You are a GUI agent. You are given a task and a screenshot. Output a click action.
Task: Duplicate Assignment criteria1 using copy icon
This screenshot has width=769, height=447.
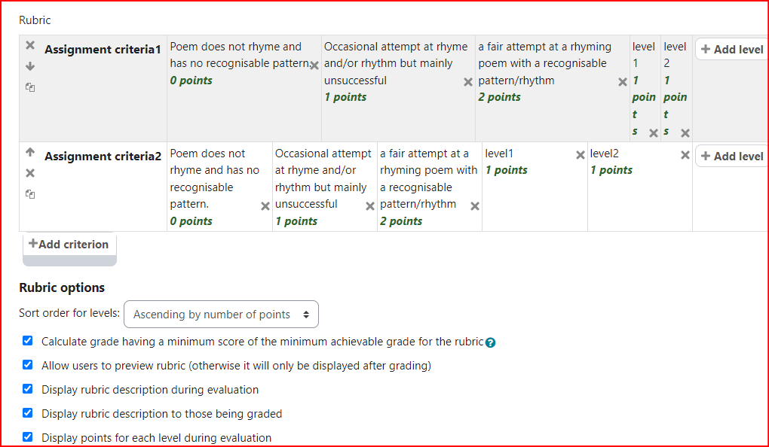[x=30, y=87]
